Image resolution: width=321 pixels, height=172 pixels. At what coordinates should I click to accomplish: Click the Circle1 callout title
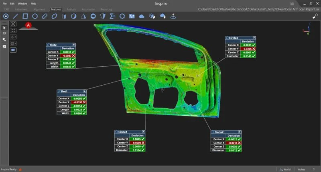(123, 132)
